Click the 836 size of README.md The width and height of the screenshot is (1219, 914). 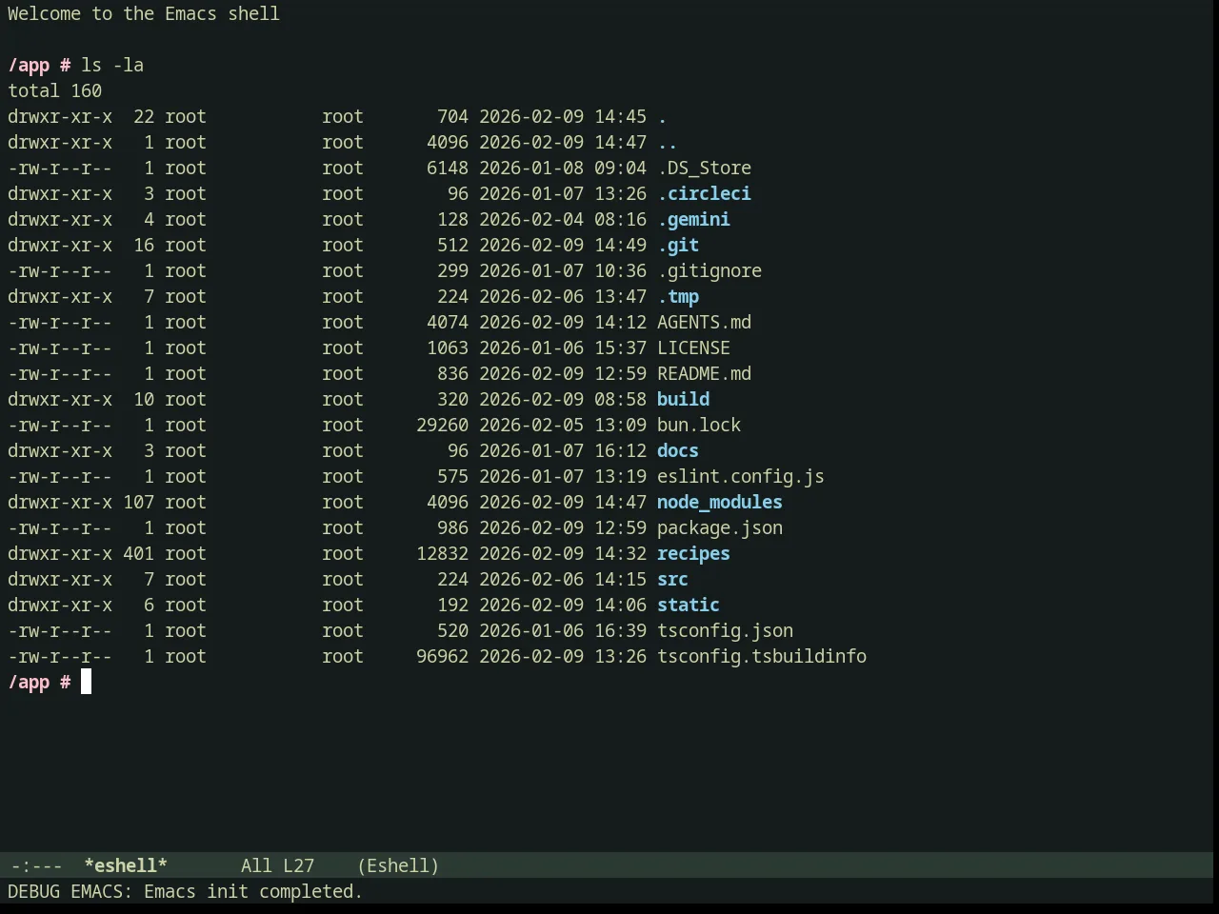(452, 373)
